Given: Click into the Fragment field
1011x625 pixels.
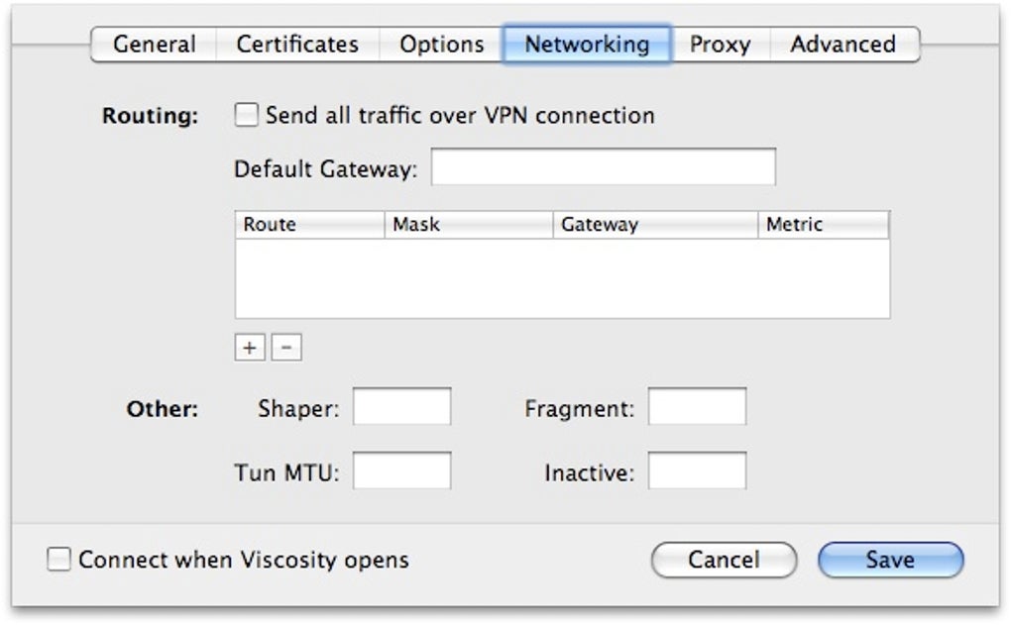Looking at the screenshot, I should [697, 407].
